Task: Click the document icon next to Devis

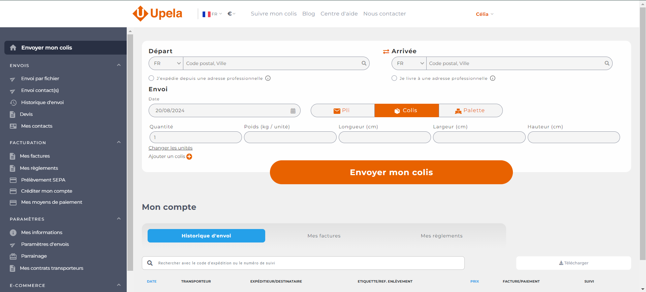Action: click(12, 115)
